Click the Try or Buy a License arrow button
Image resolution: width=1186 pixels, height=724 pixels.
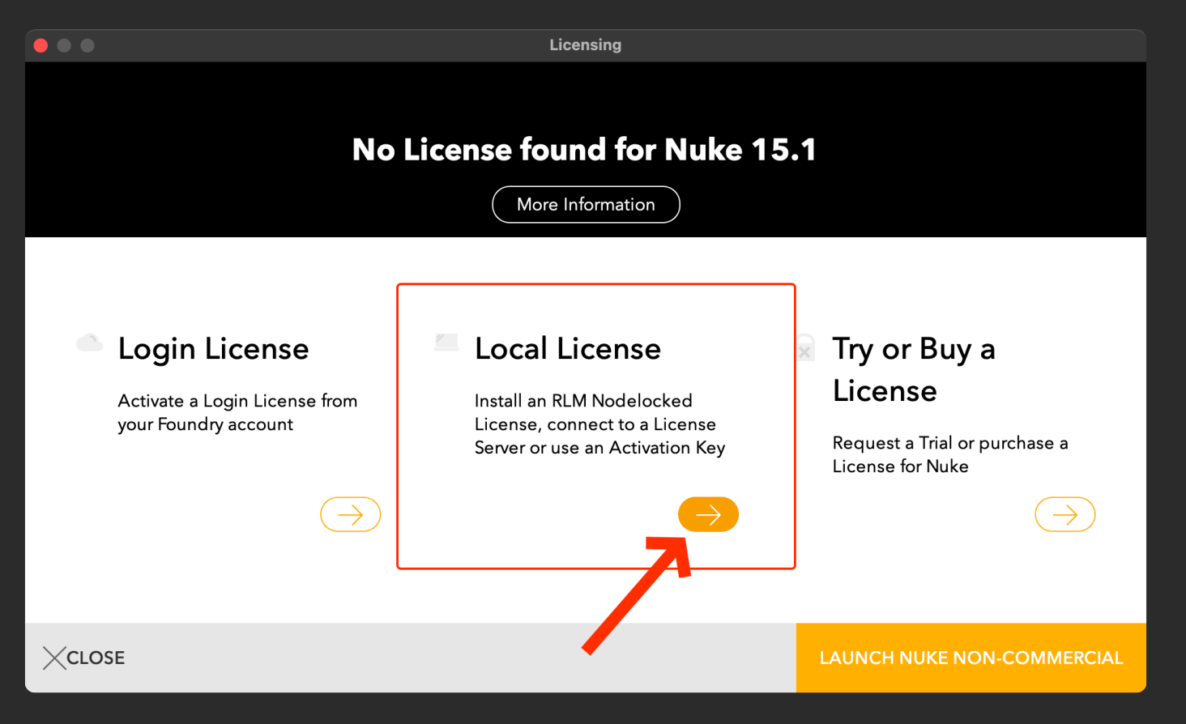coord(1064,514)
